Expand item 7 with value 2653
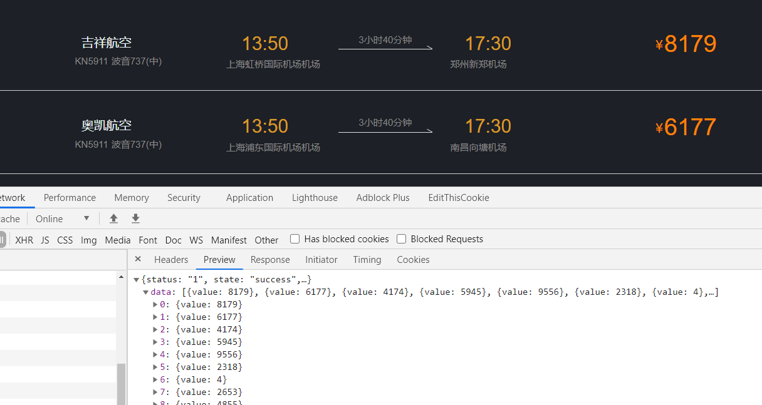762x405 pixels. click(155, 392)
